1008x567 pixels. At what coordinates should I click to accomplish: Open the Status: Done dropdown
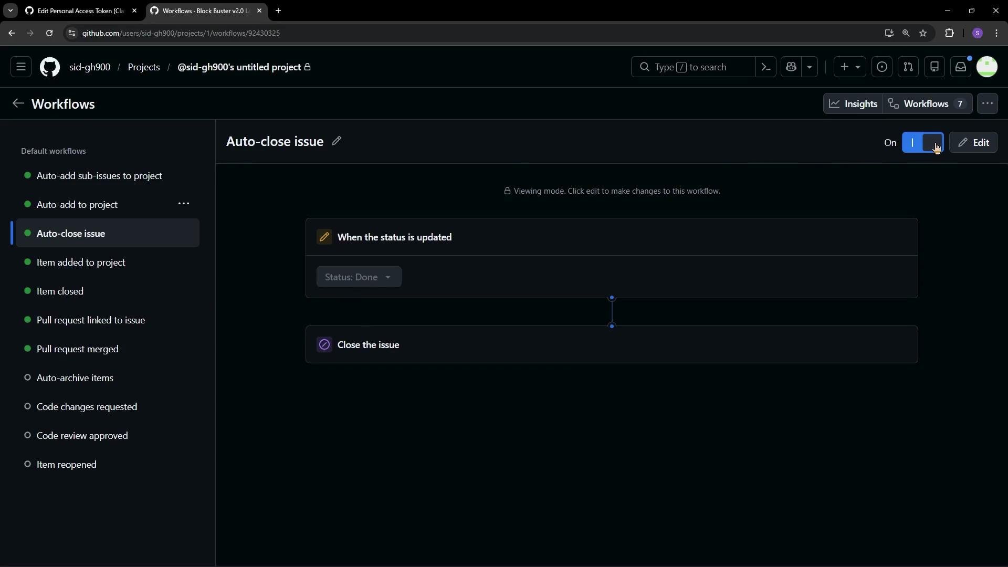[x=359, y=277]
